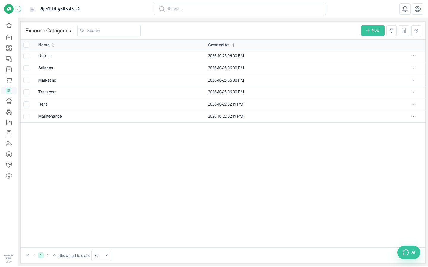The image size is (428, 267).
Task: Open the shopping cart icon in sidebar
Action: click(x=9, y=80)
